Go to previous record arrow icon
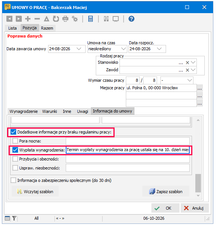Screen dimensions: 216x228 [9, 19]
